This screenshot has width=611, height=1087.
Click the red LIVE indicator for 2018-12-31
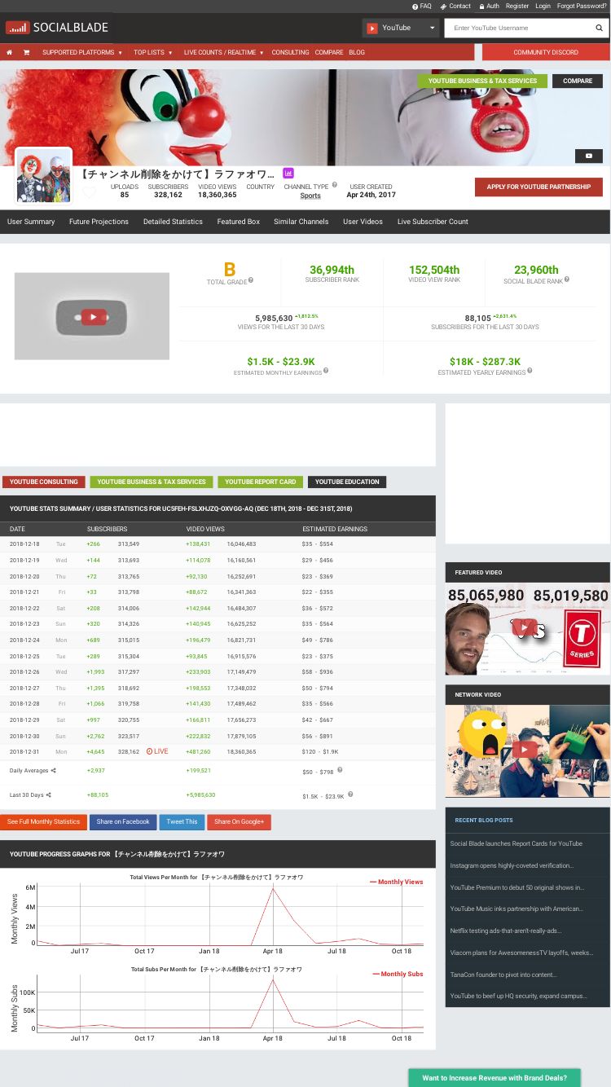[157, 751]
